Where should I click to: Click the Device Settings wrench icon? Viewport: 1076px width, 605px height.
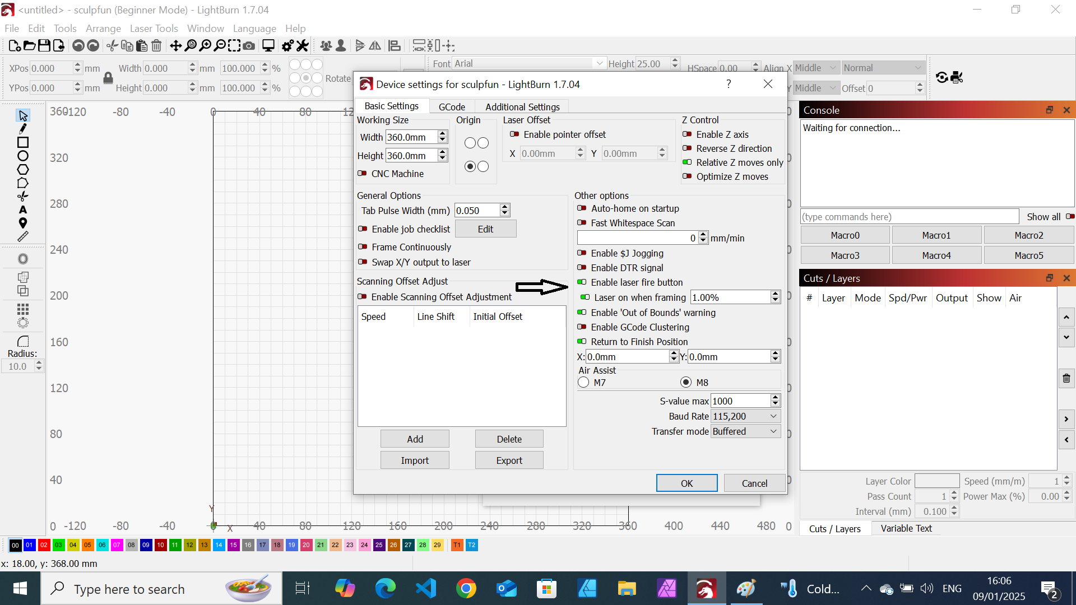(303, 46)
